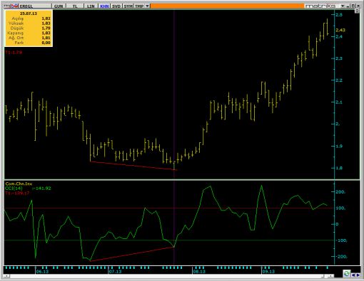Click the EREGL symbol input field
364x281 pixels.
pyautogui.click(x=35, y=6)
